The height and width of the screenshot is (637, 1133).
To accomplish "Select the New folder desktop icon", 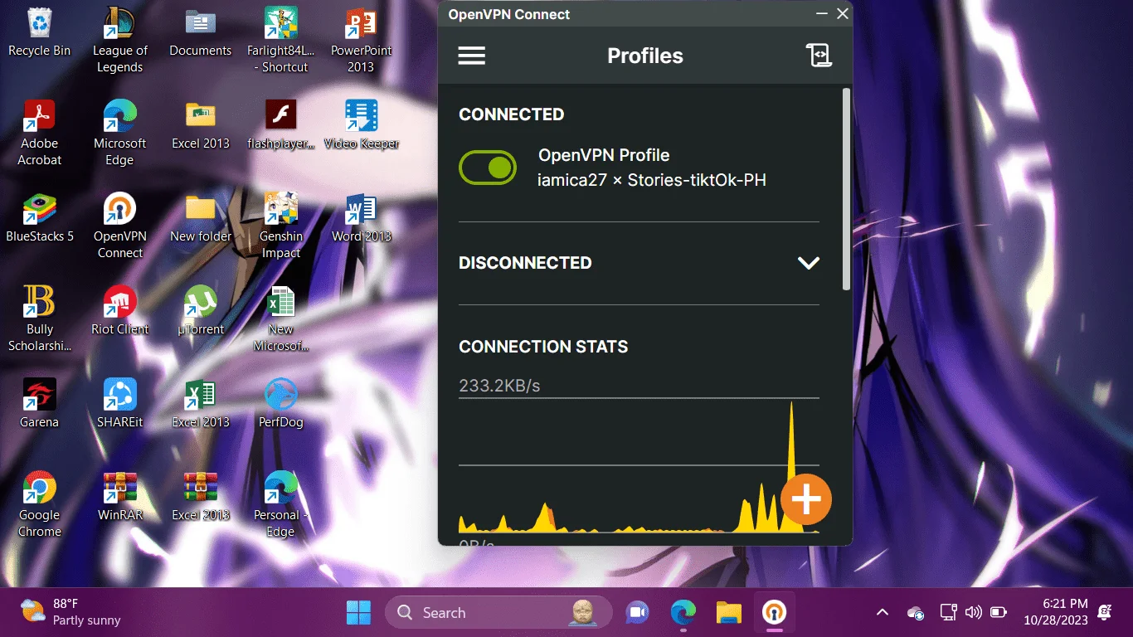I will click(x=201, y=217).
